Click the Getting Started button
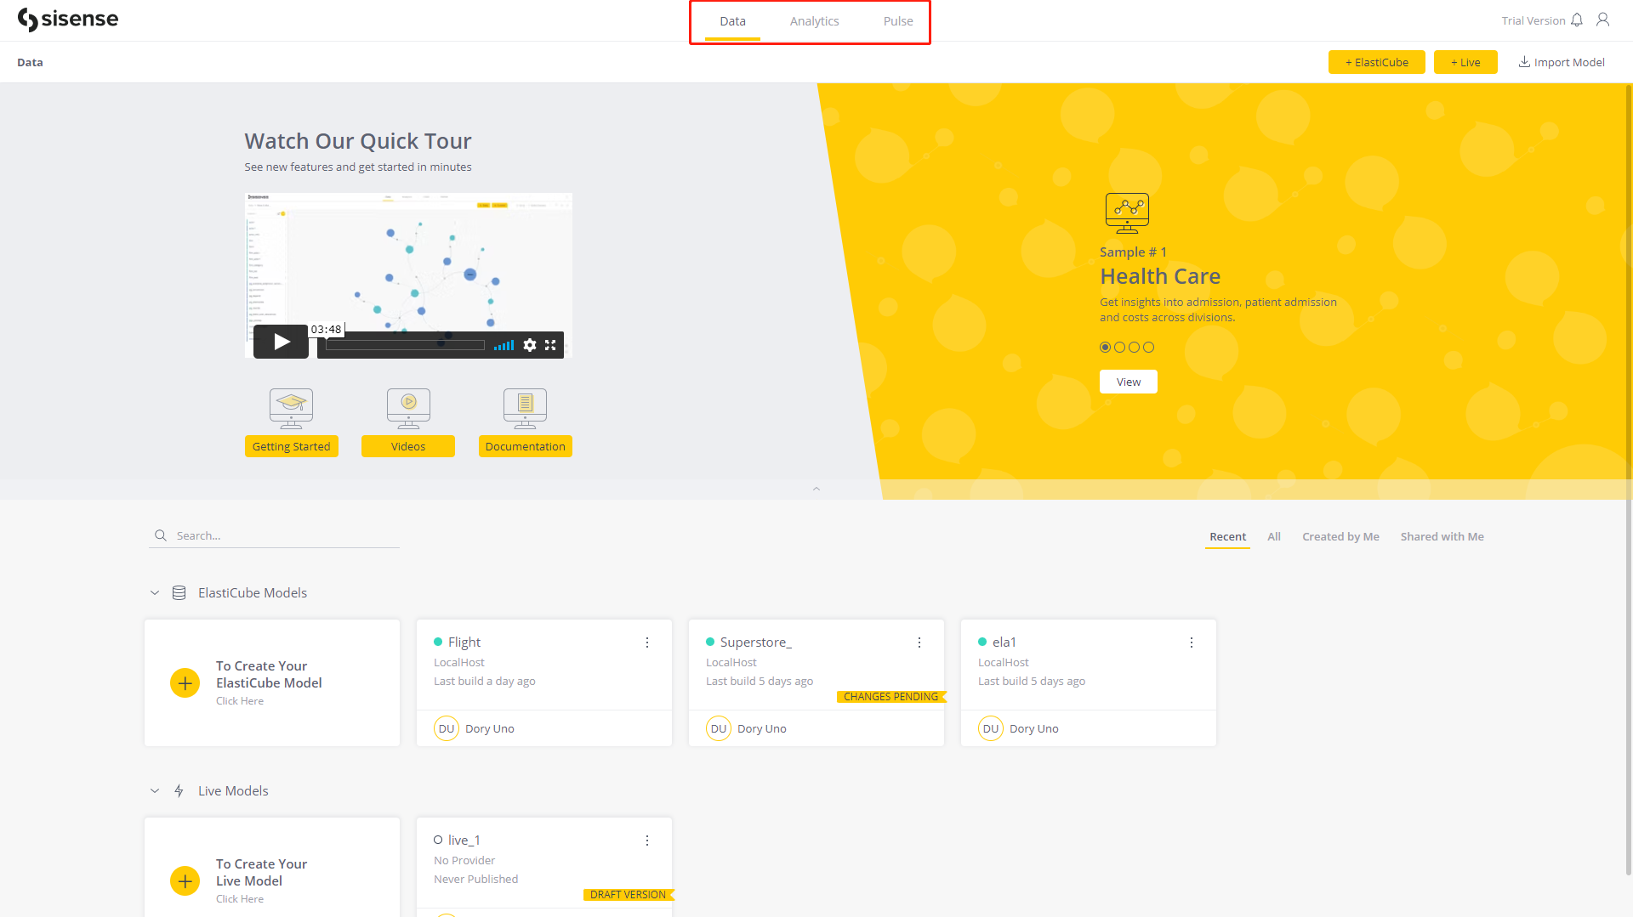1633x917 pixels. (x=291, y=446)
